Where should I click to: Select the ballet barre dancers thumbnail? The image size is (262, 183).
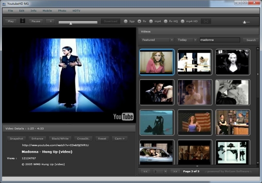(x=195, y=62)
